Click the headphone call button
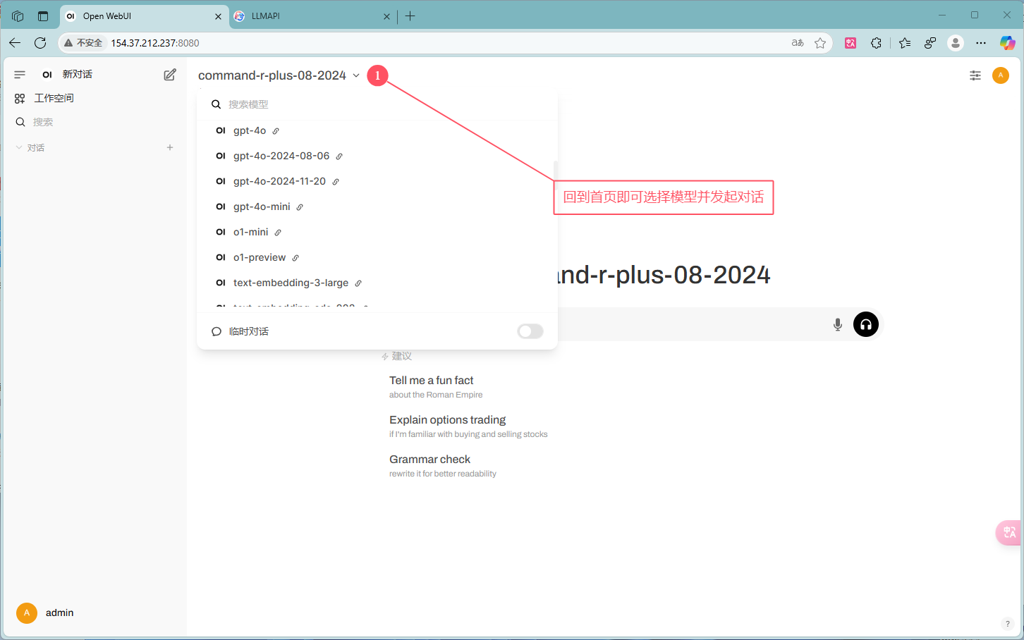 coord(866,324)
